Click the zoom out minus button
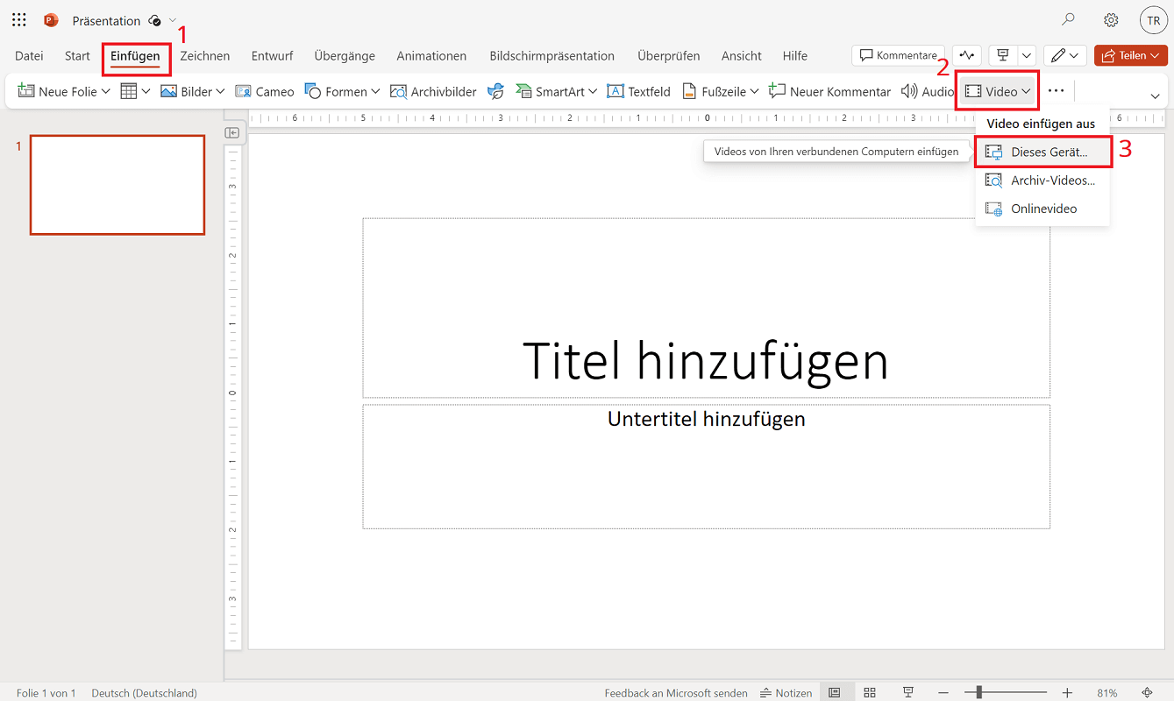Viewport: 1174px width, 701px height. 943,693
